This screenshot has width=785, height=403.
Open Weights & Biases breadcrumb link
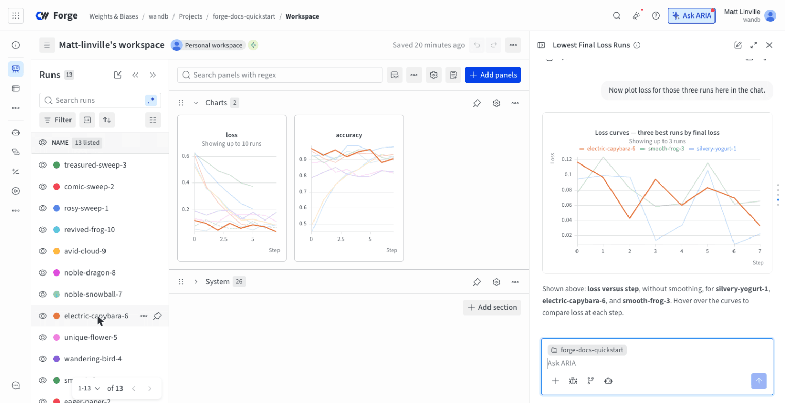tap(114, 16)
